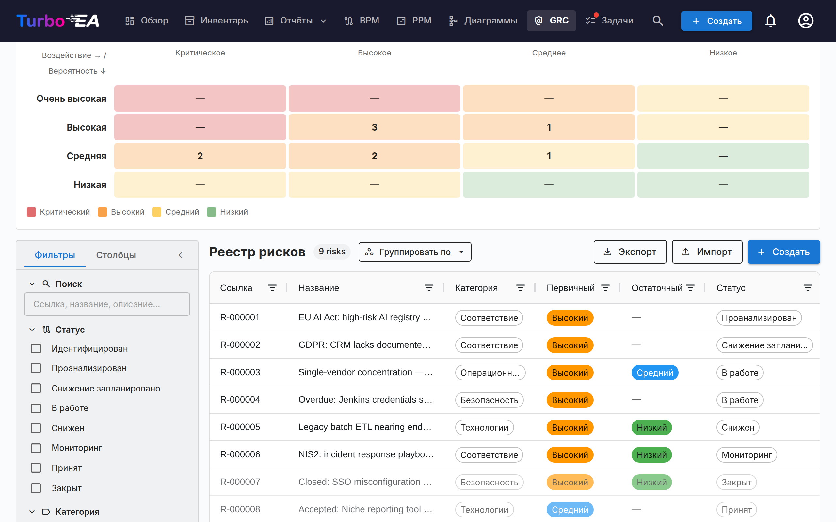Select the heat-map cell showing 3 risks
Viewport: 836px width, 522px height.
374,127
